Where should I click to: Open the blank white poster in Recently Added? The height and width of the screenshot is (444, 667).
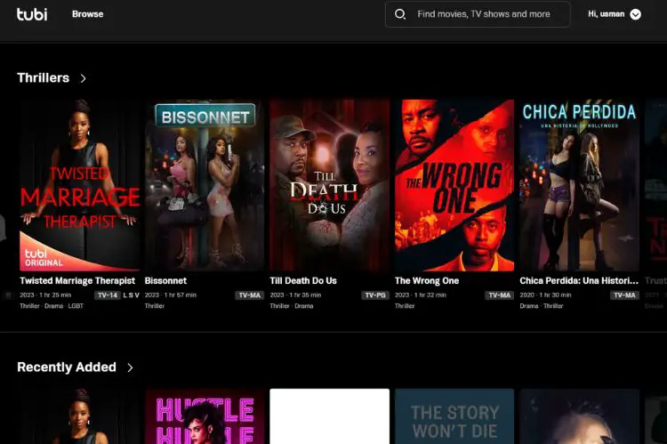pos(330,416)
